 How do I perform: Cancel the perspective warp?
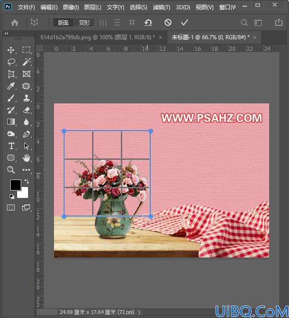(168, 23)
